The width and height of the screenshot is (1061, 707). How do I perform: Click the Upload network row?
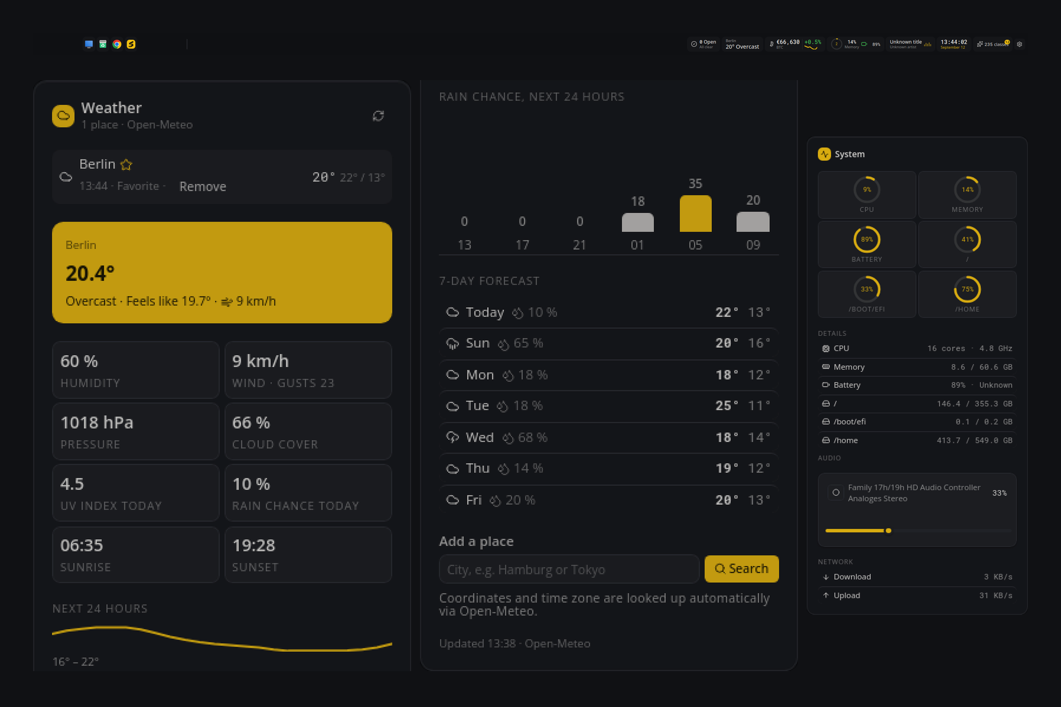click(x=917, y=595)
